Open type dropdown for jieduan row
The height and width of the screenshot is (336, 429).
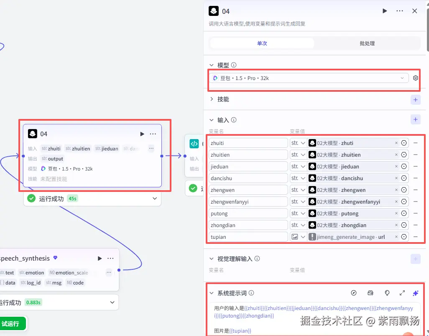298,167
